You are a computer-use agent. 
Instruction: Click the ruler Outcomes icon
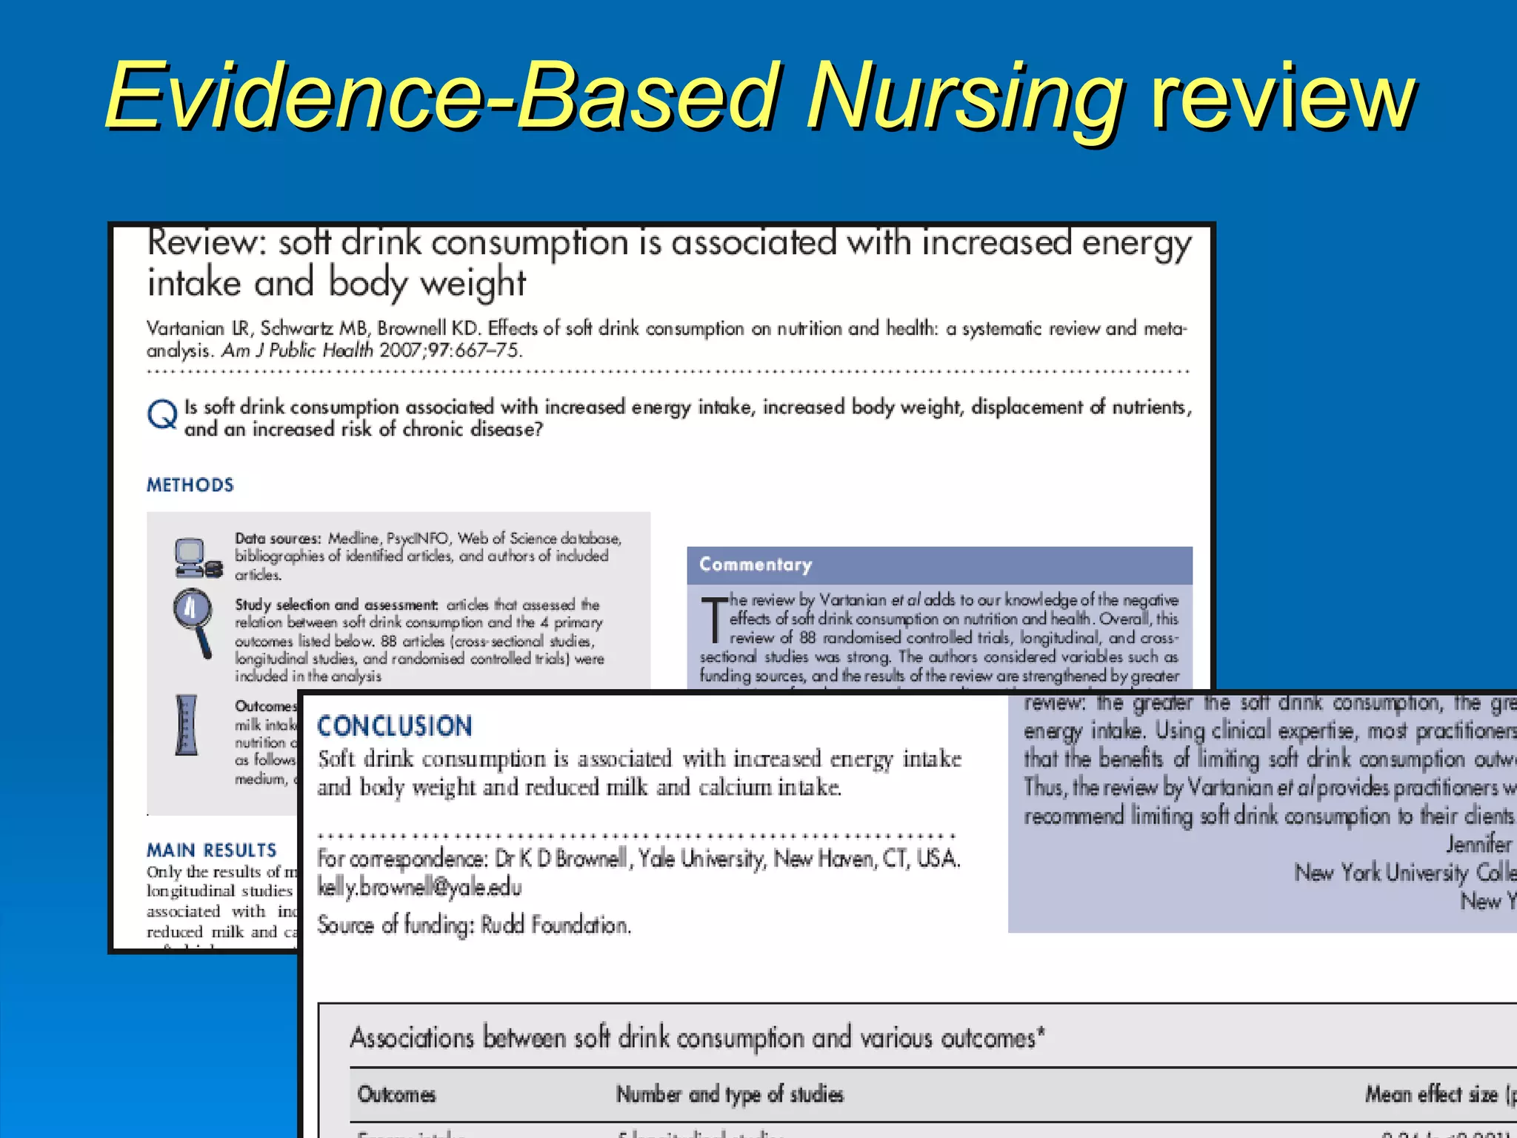(187, 725)
